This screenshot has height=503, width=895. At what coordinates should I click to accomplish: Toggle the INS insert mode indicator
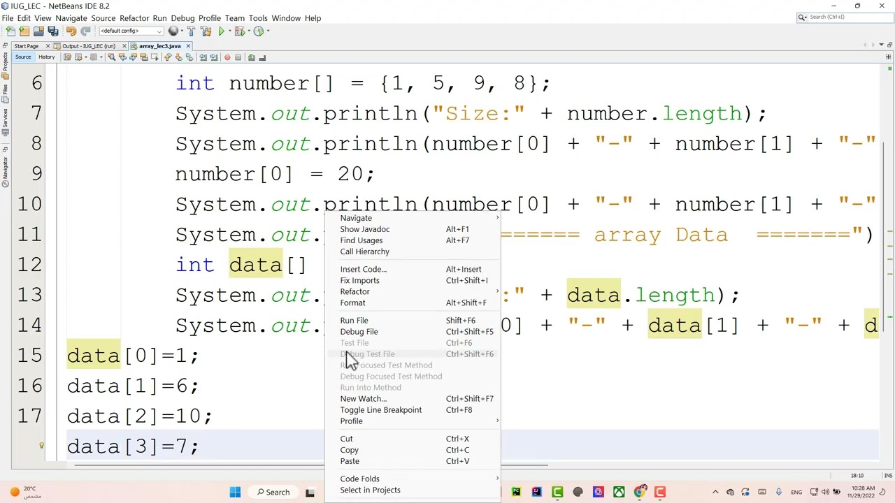click(x=888, y=476)
